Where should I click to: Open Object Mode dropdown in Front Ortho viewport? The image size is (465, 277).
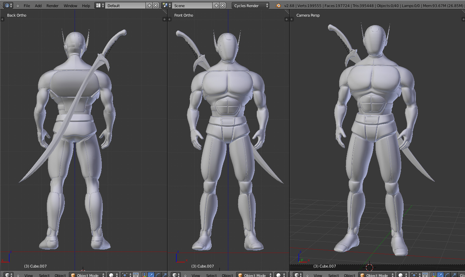(x=255, y=275)
